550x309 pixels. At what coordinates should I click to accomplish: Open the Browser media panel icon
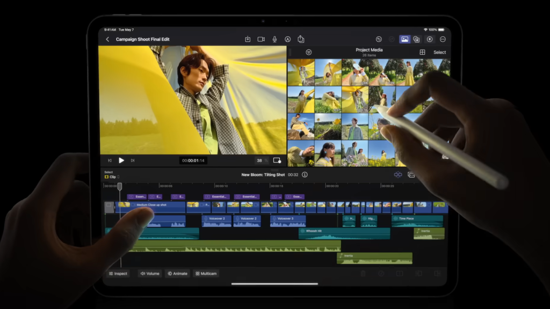point(404,39)
